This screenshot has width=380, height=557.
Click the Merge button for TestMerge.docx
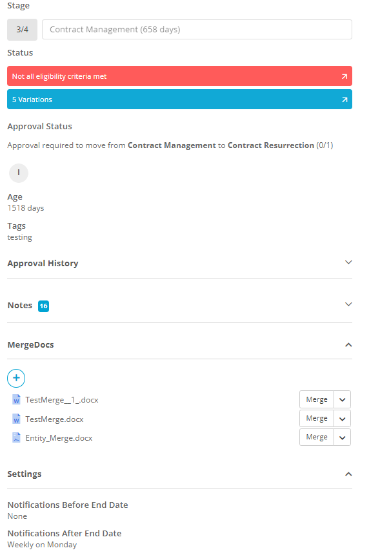[x=316, y=418]
